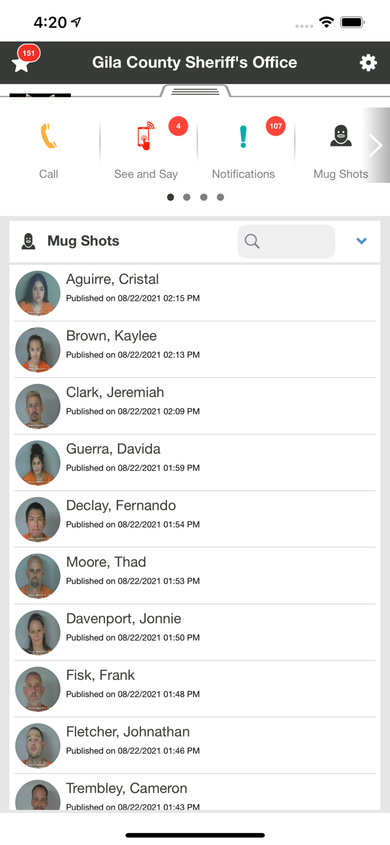The image size is (390, 845).
Task: Tap masked figure icon beside Mug Shots heading
Action: (28, 241)
